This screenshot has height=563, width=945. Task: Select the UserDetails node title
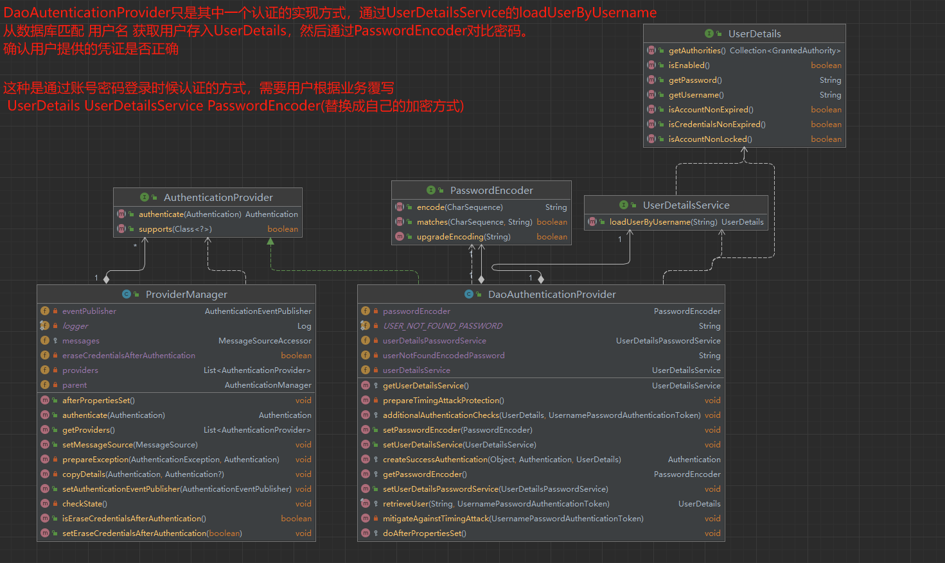754,33
